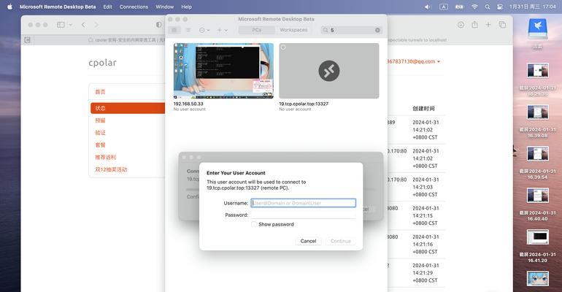Select the Workspaces tab

[x=293, y=30]
